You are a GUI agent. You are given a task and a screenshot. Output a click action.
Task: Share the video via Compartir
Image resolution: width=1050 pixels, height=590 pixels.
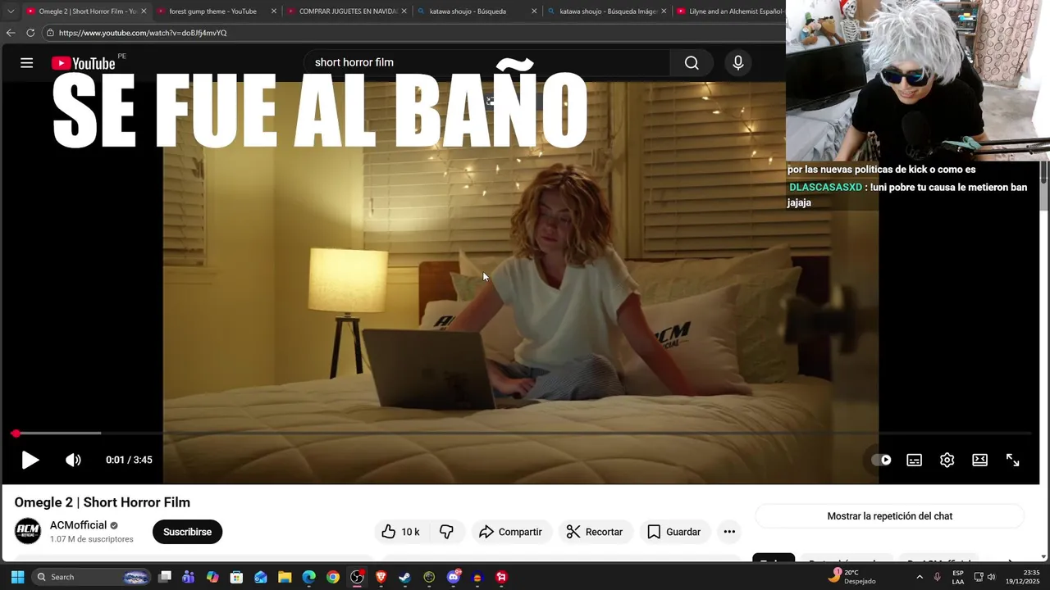coord(510,532)
